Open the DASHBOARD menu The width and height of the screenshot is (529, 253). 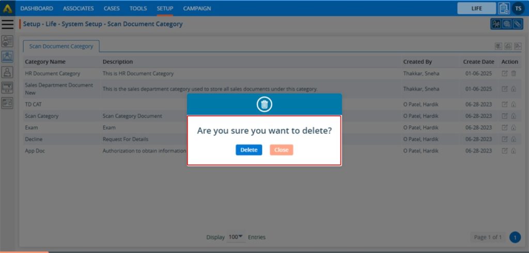(x=37, y=8)
